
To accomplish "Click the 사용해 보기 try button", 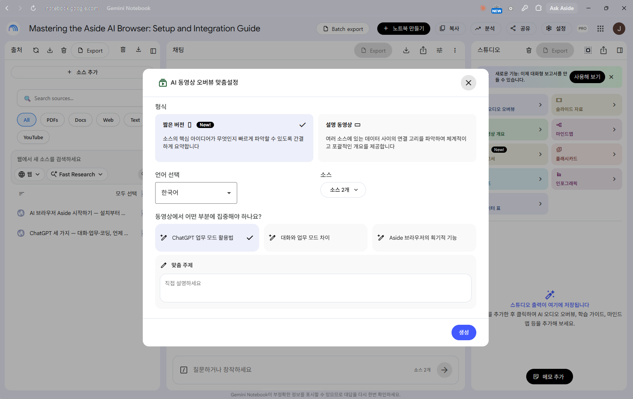I will click(587, 77).
